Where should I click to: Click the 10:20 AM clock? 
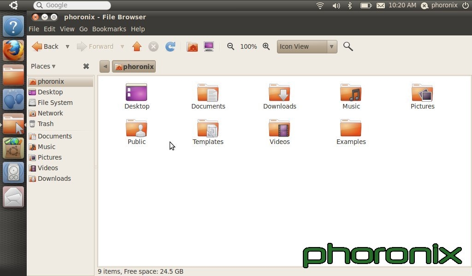[402, 5]
